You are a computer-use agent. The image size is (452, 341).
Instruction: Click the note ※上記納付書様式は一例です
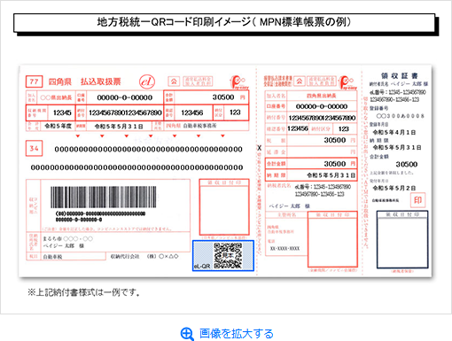point(84,292)
